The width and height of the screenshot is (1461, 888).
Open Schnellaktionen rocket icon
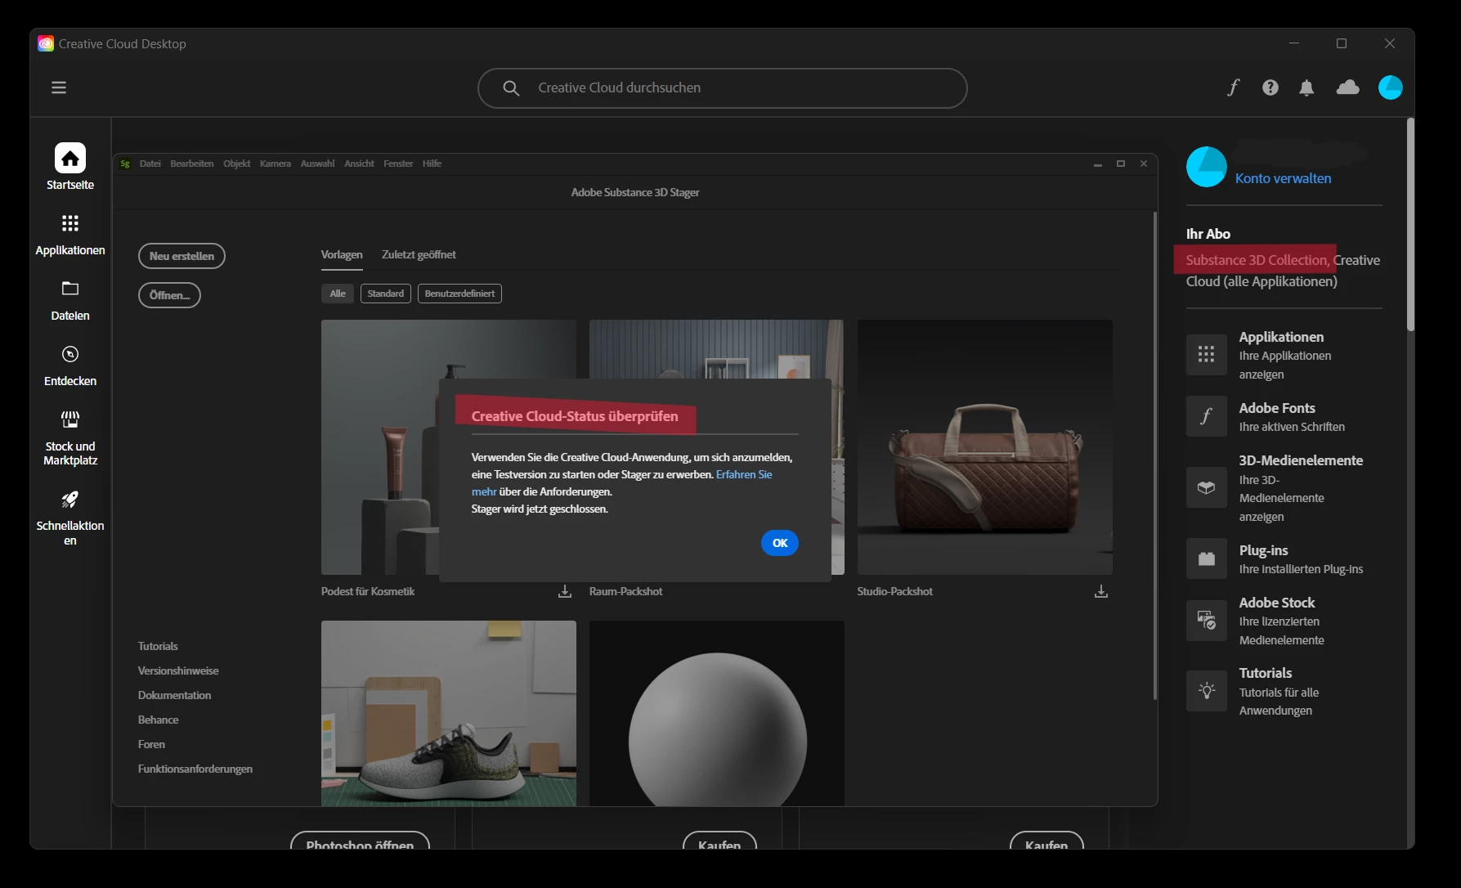(70, 499)
